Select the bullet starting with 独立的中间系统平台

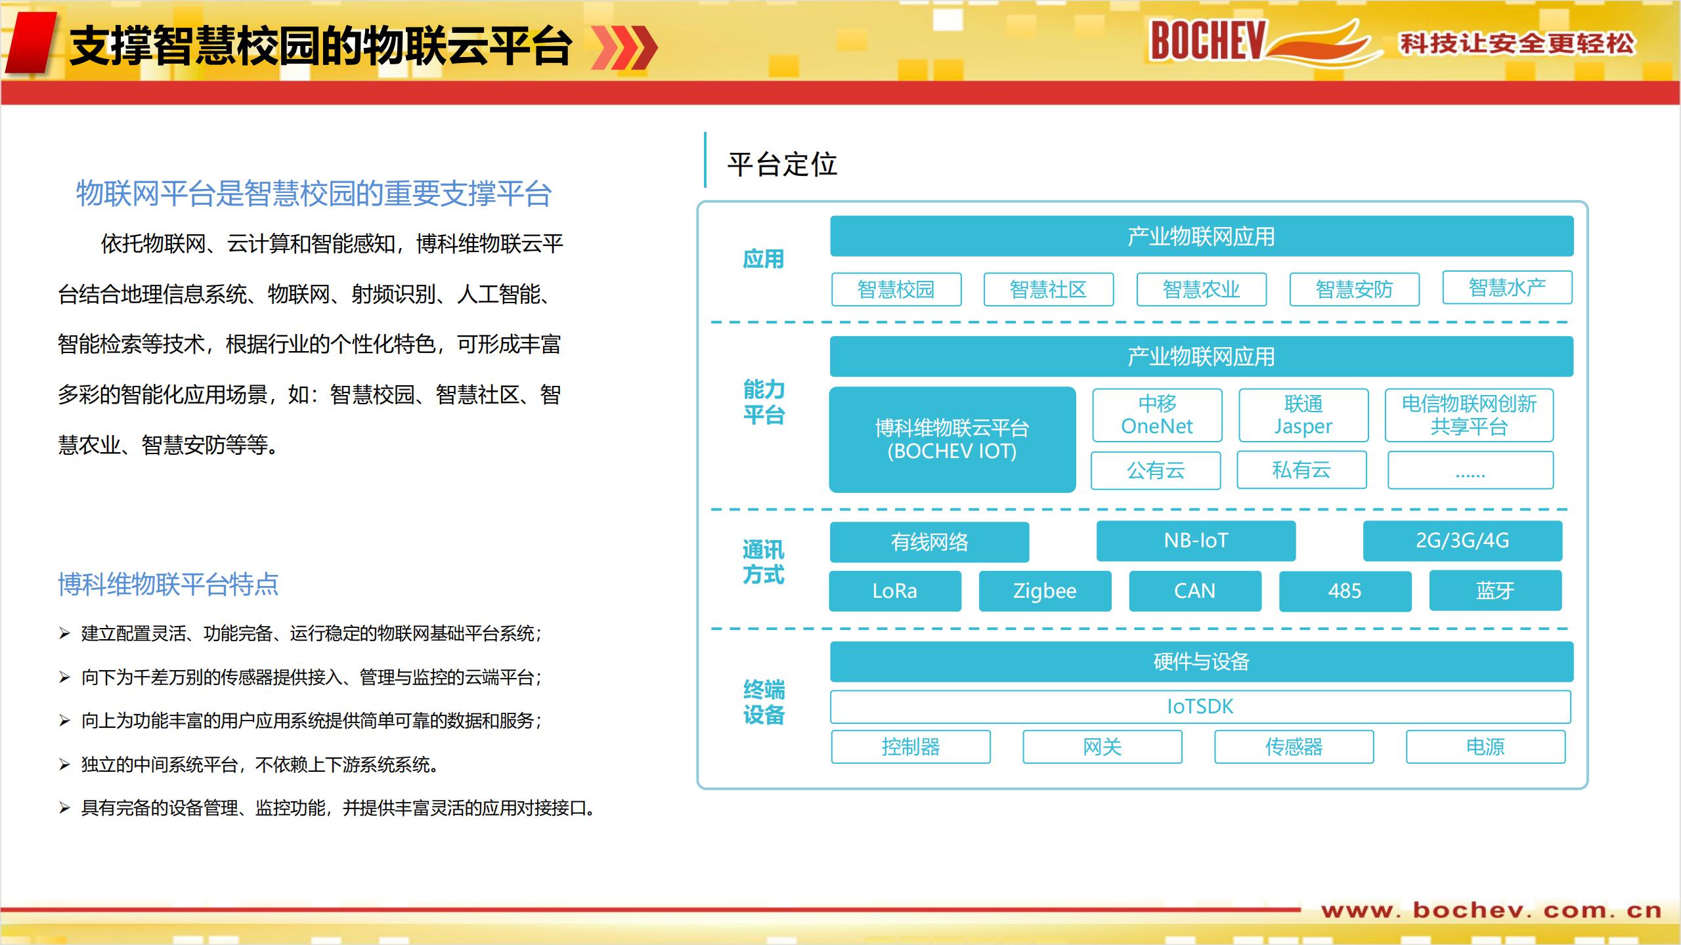[249, 765]
